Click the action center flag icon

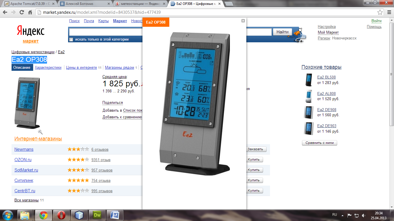349,215
